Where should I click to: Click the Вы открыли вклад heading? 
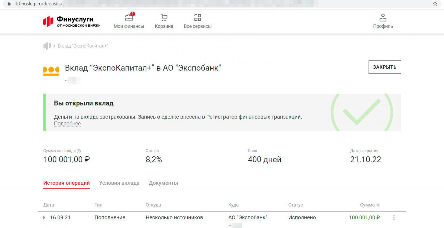[84, 103]
